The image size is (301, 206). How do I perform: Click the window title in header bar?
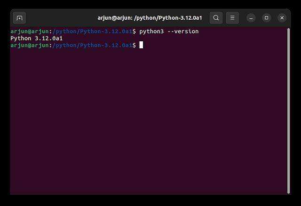click(150, 18)
